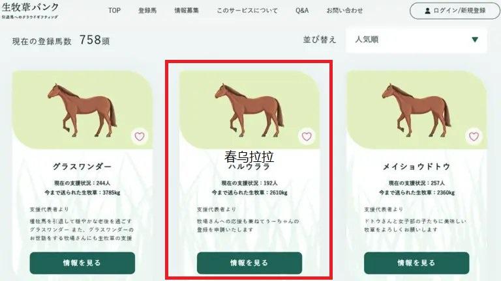Click the メイショウドトウ horse name heading

tap(416, 167)
